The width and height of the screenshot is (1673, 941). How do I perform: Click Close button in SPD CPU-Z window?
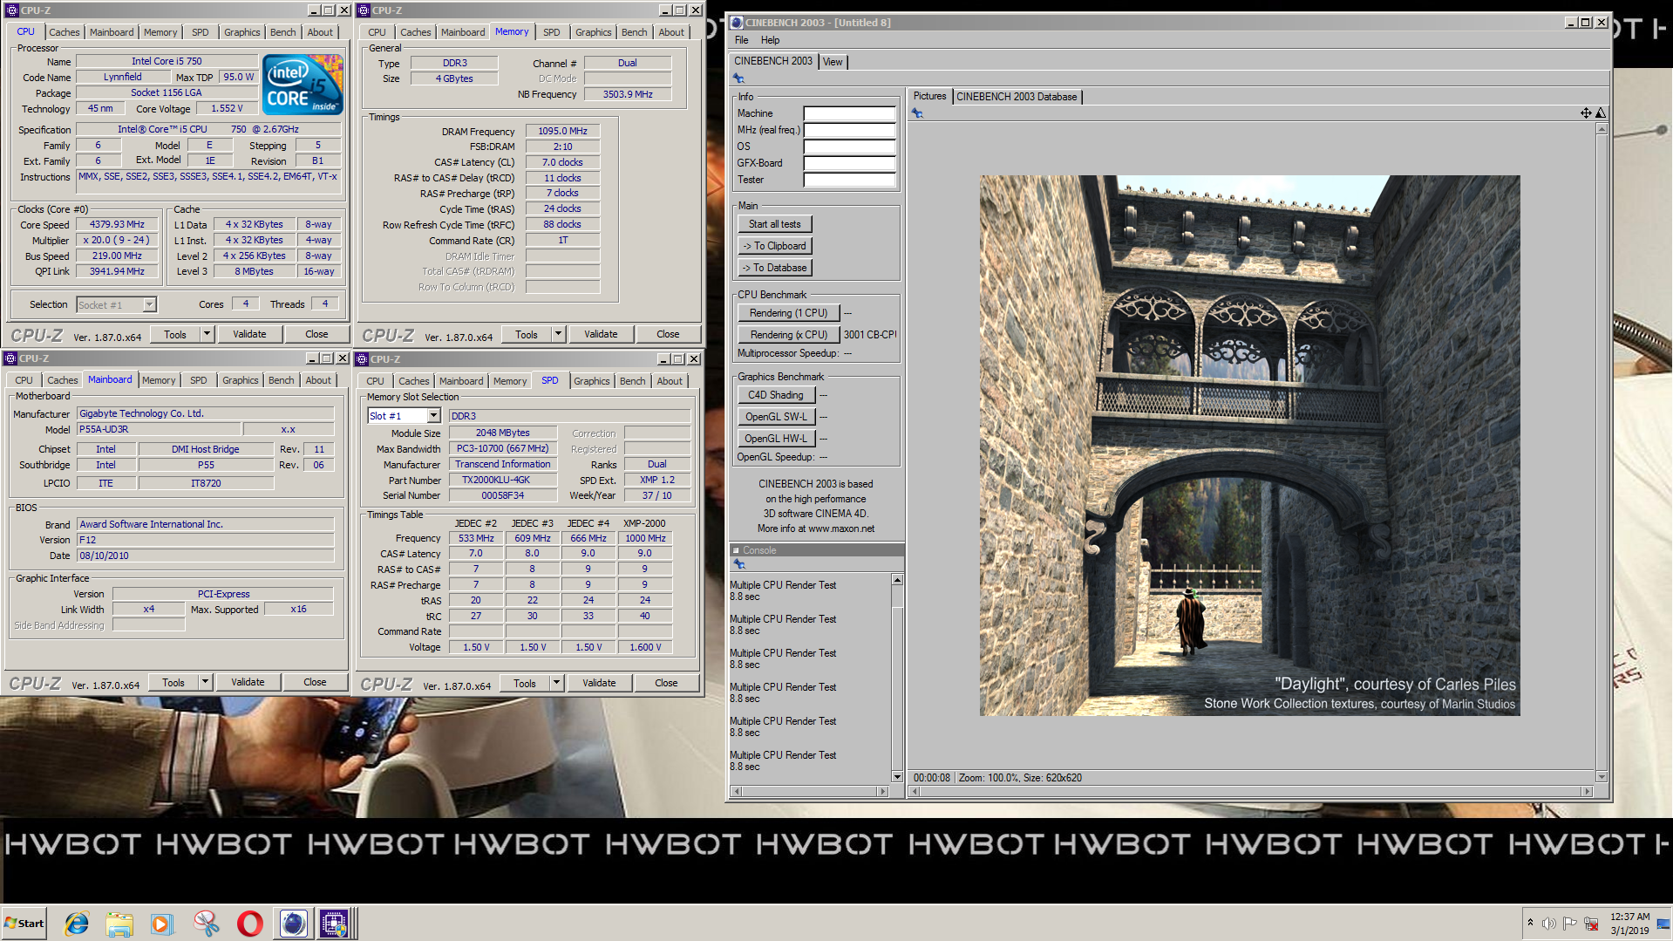pos(666,683)
